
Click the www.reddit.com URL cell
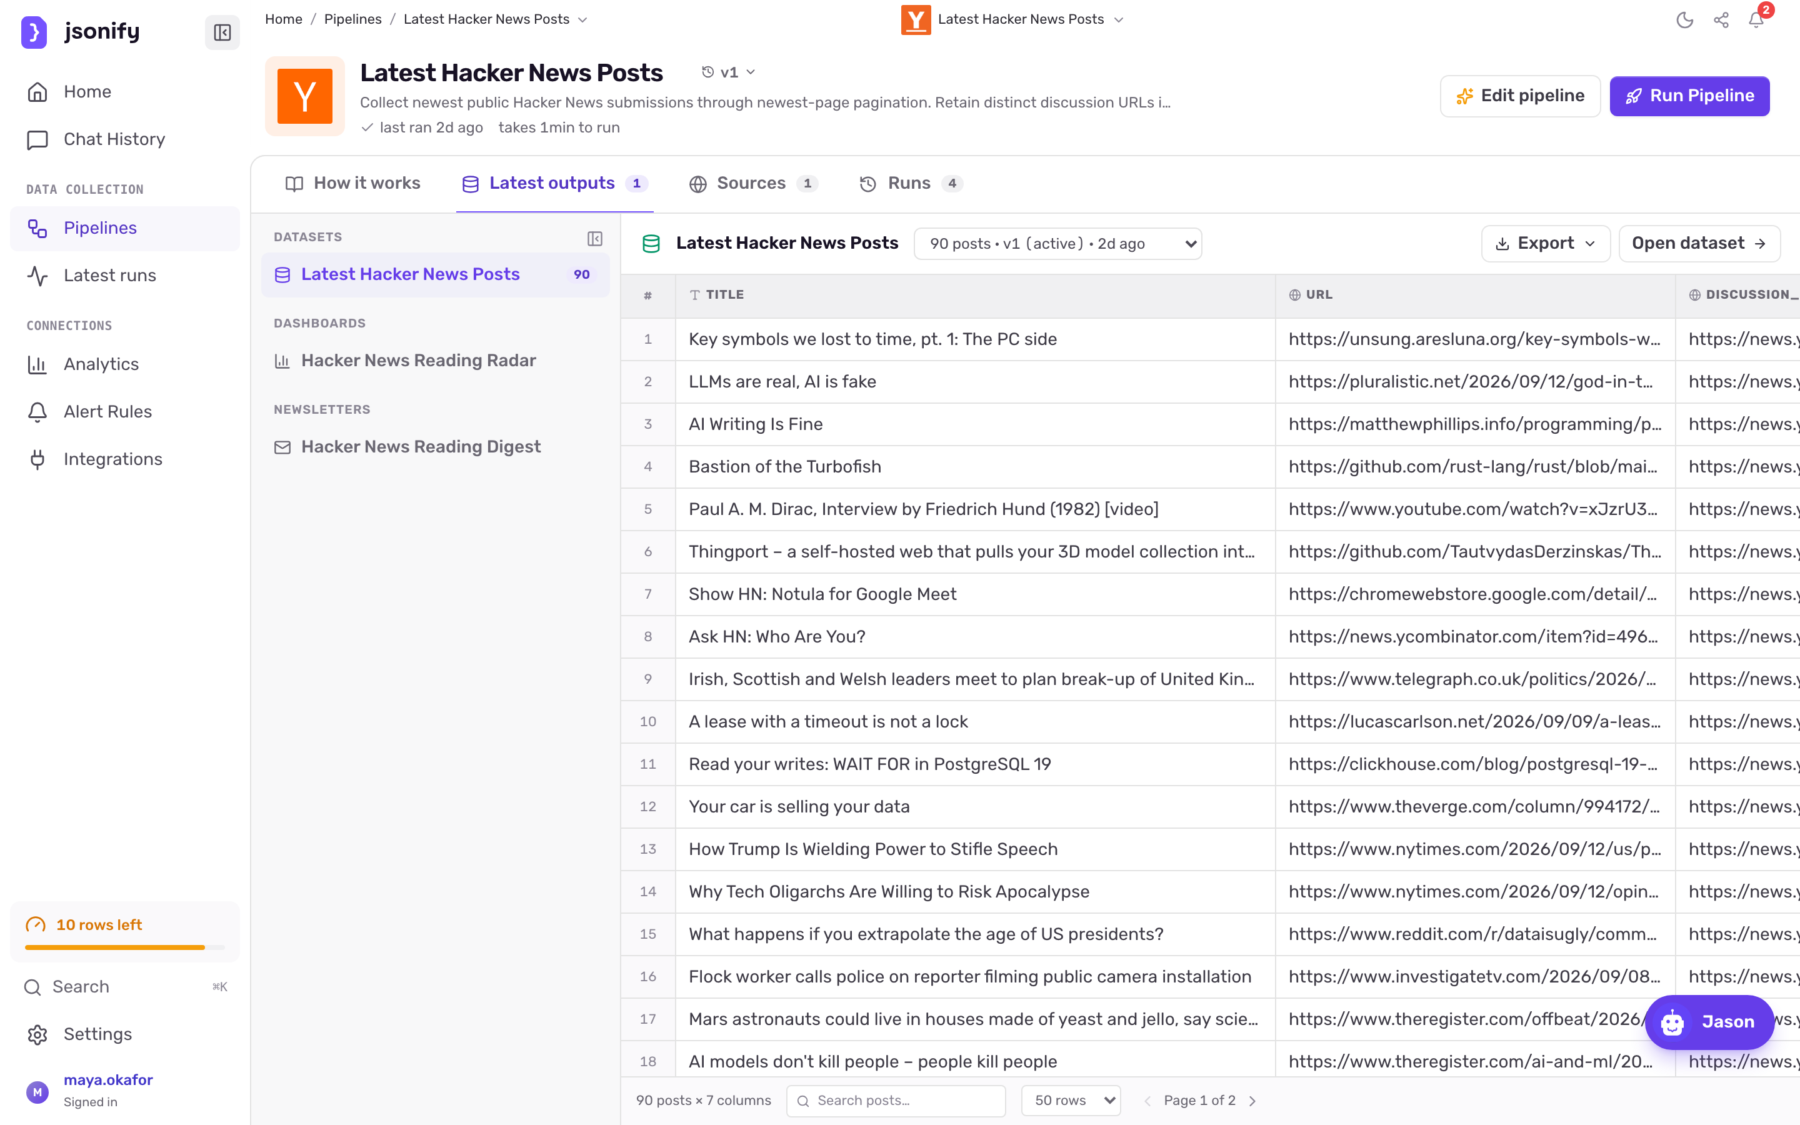(1475, 934)
